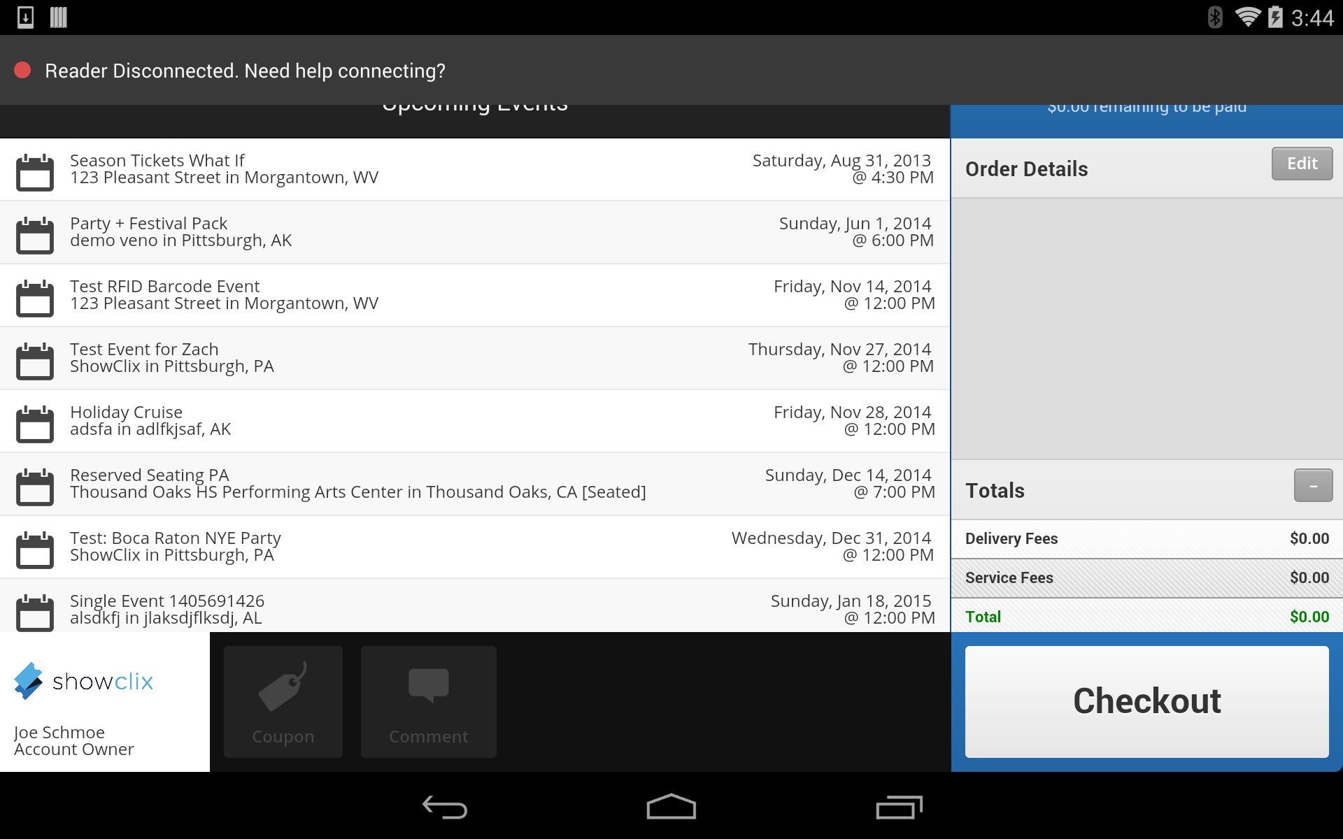This screenshot has width=1343, height=839.
Task: Tap calendar icon beside Party + Festival Pack
Action: click(35, 235)
